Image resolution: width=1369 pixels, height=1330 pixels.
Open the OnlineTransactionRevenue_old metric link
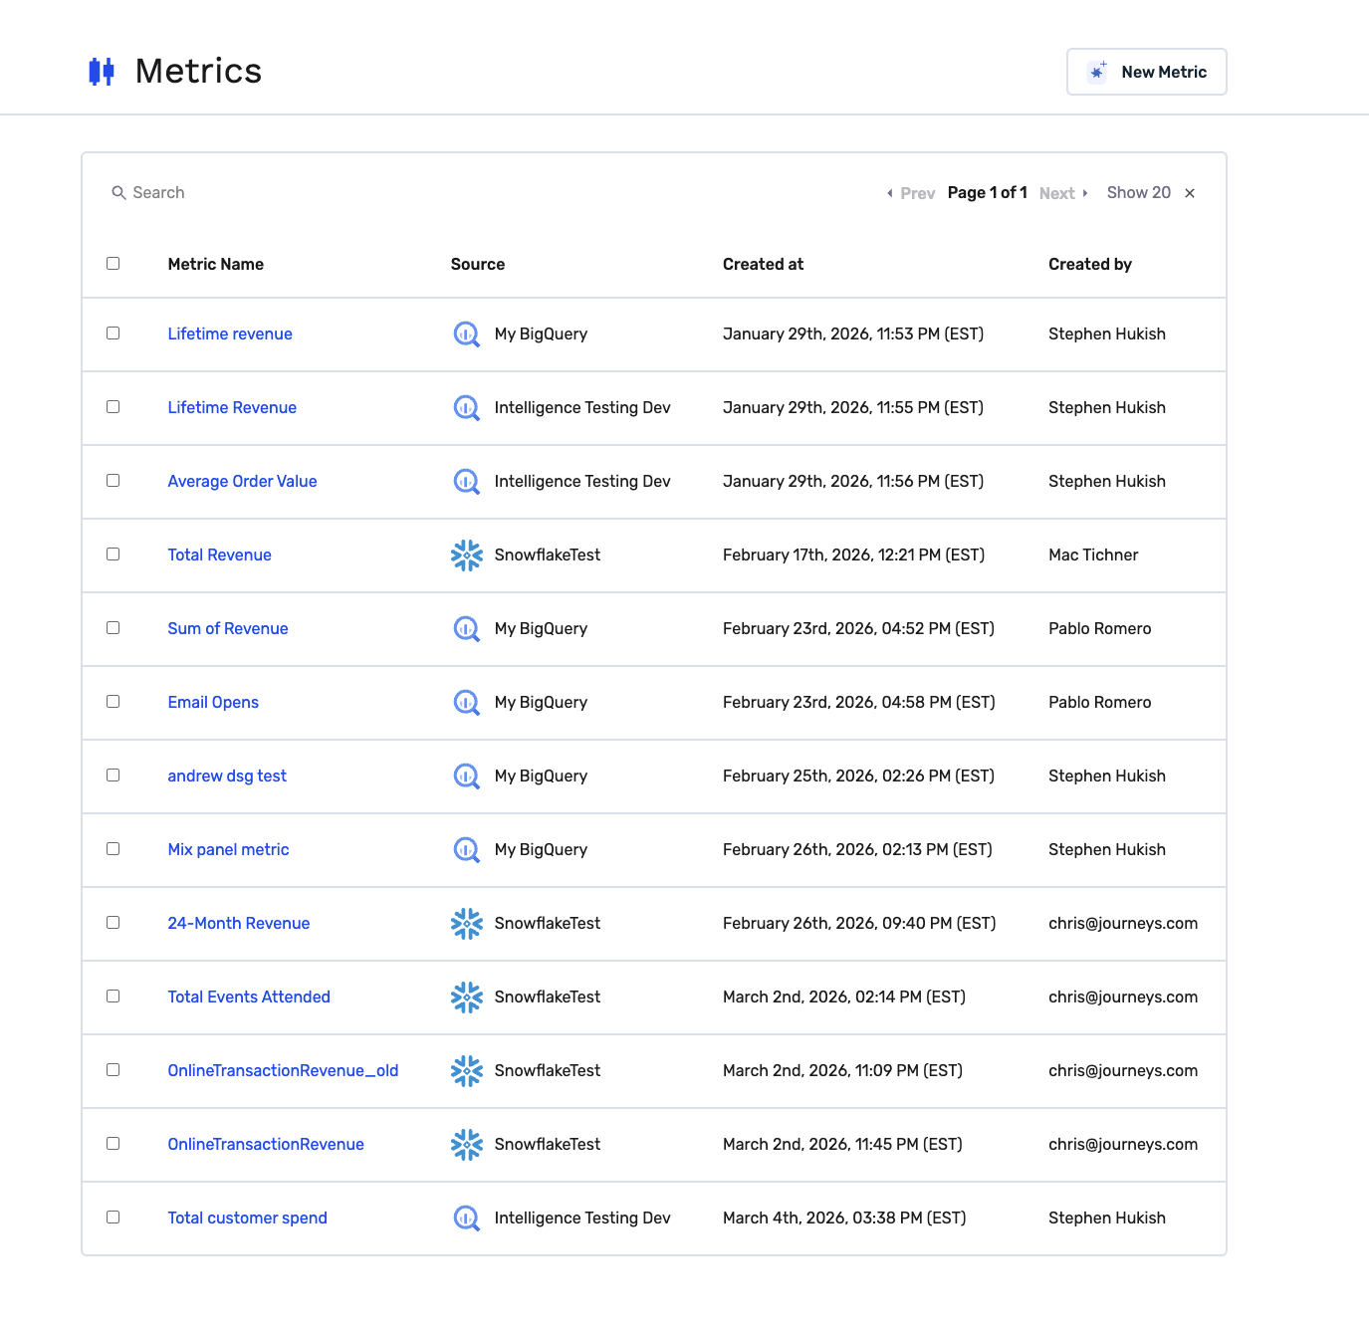tap(283, 1070)
